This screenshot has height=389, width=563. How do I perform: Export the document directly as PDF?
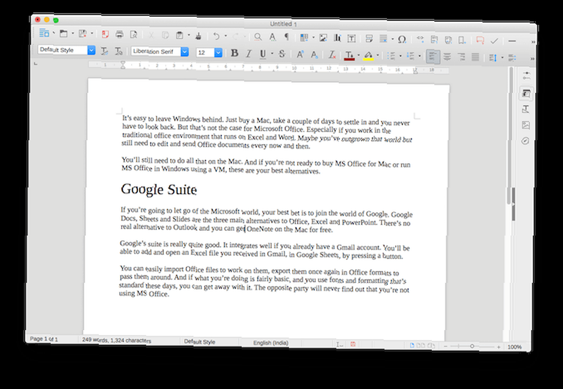[x=105, y=34]
